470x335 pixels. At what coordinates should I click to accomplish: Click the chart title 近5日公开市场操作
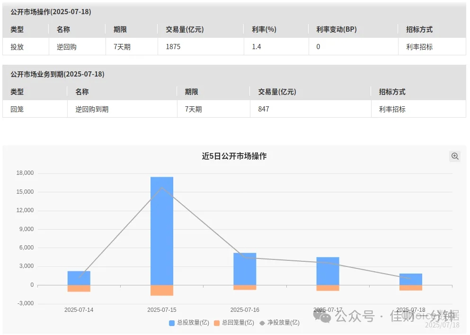tap(234, 156)
